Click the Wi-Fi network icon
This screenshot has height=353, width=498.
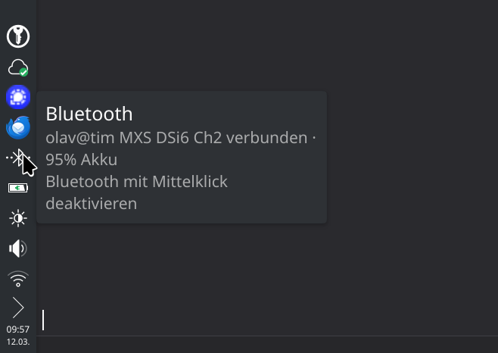[x=18, y=279]
